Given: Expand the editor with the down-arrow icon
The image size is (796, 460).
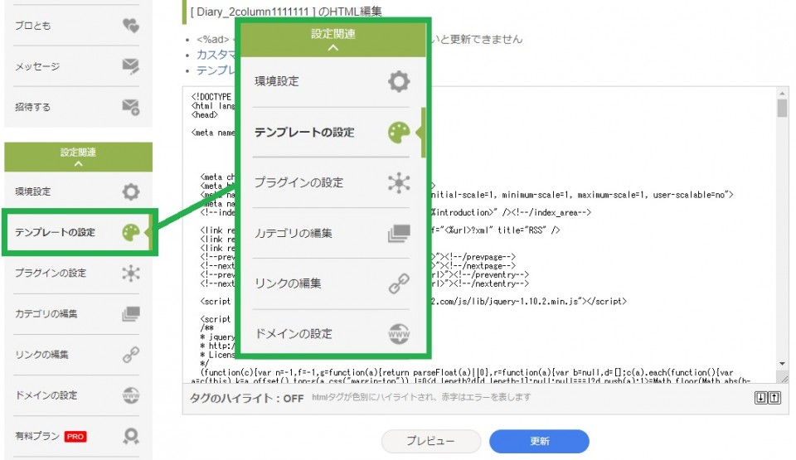Looking at the screenshot, I should [x=760, y=398].
